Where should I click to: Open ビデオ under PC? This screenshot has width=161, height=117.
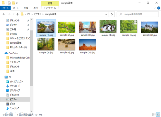point(13,104)
